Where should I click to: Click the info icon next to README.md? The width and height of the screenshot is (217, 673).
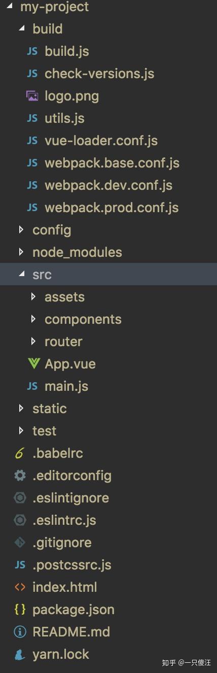(x=20, y=631)
